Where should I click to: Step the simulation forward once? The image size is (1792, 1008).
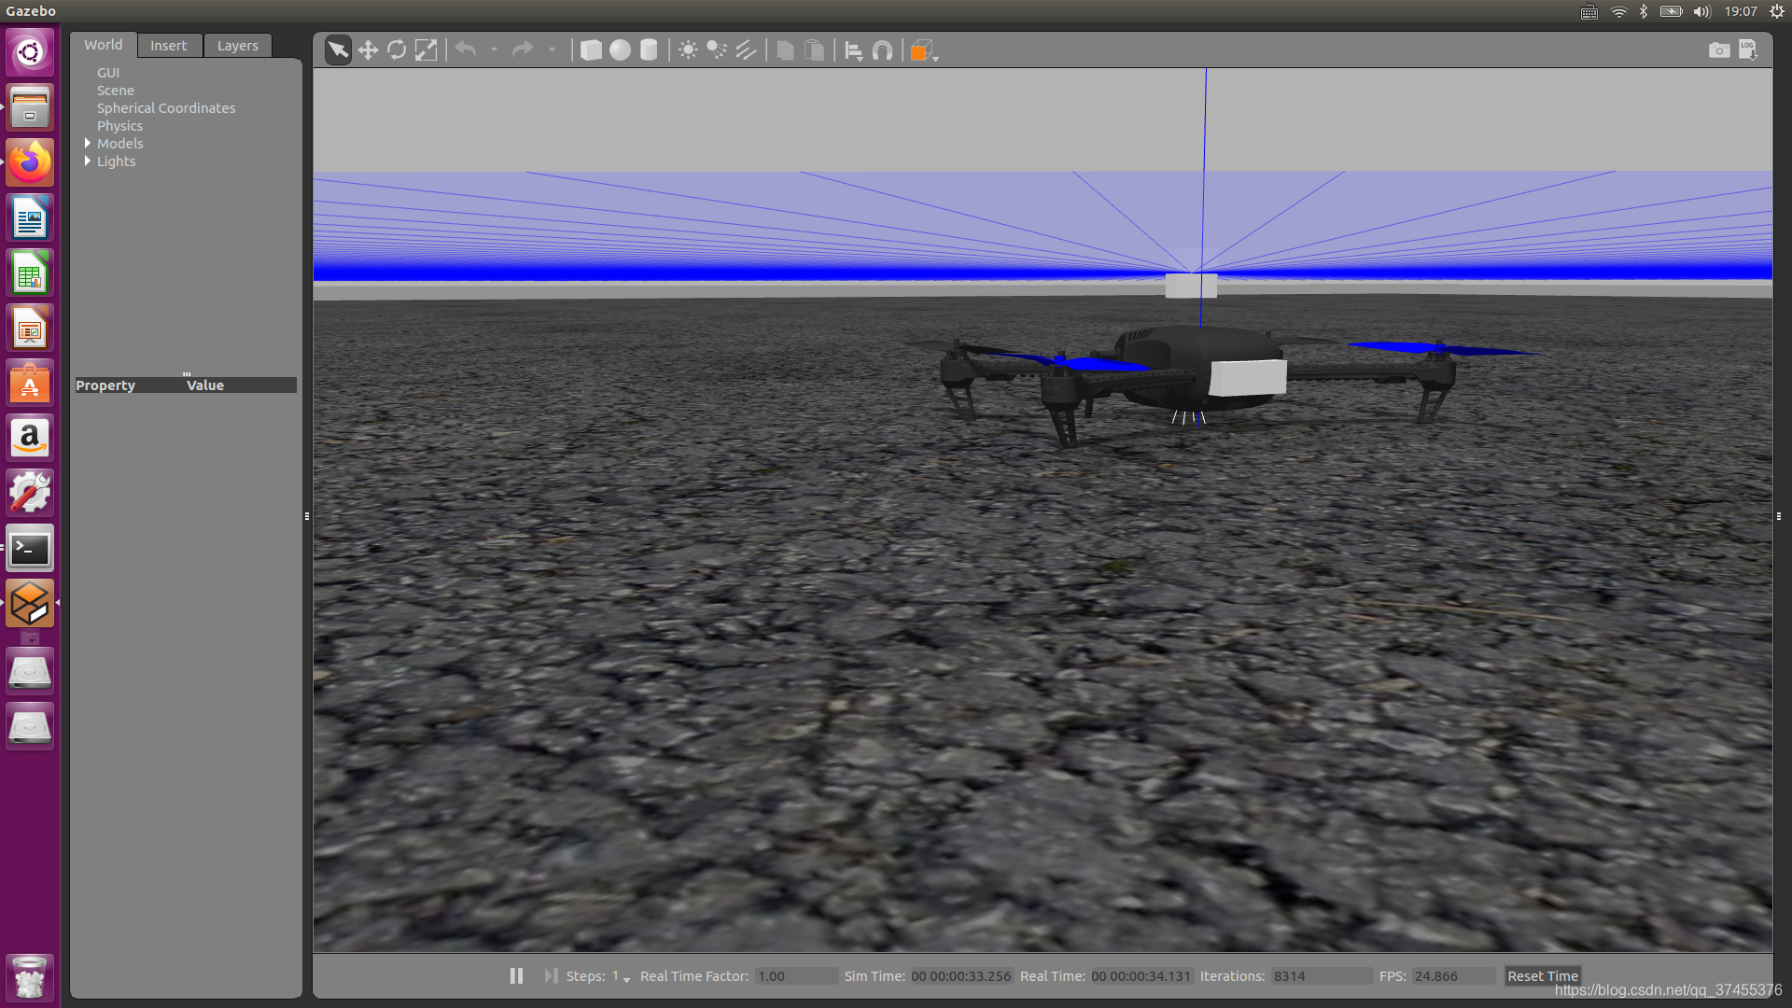551,975
